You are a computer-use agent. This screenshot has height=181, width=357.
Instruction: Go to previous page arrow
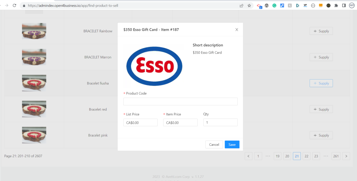[248, 156]
